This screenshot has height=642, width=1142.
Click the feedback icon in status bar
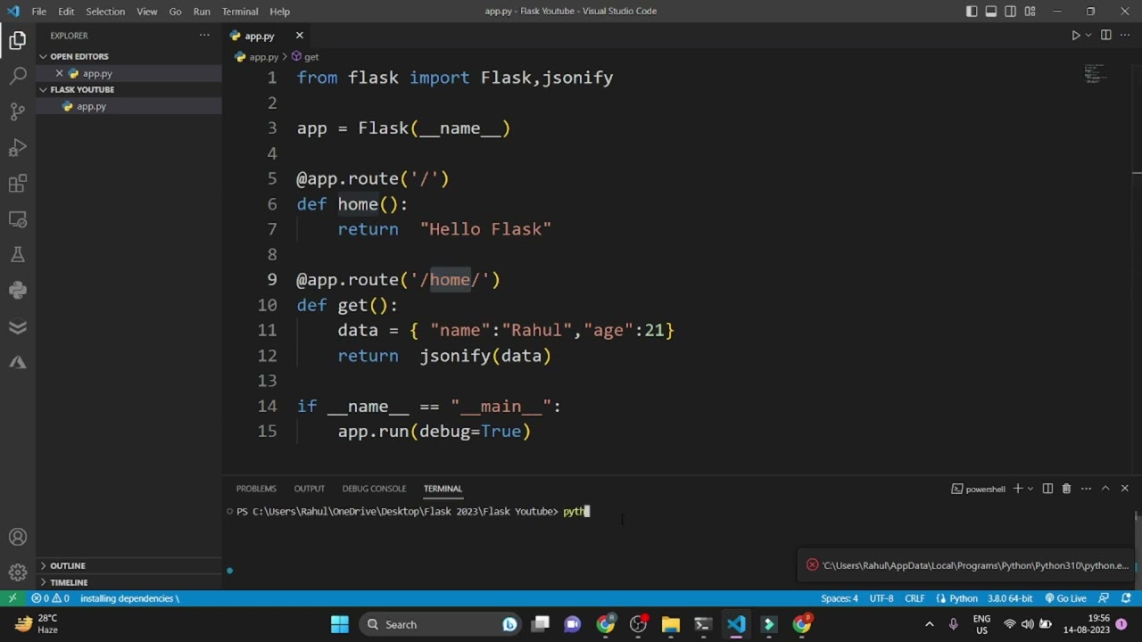tap(1104, 598)
